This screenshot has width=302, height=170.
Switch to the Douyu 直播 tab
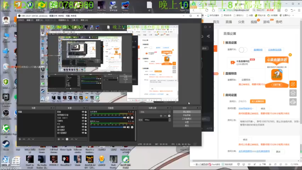coord(229,22)
